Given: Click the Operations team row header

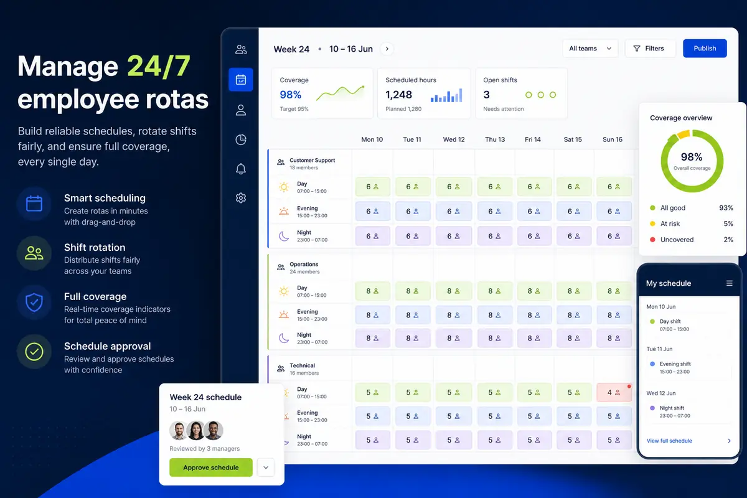Looking at the screenshot, I should [x=310, y=268].
